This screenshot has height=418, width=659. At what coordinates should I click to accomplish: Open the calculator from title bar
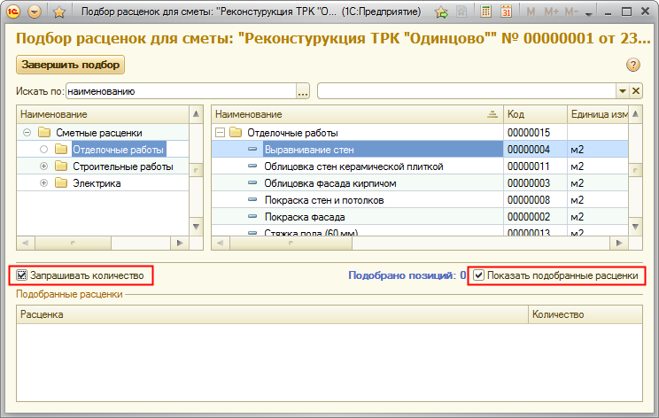tap(485, 12)
